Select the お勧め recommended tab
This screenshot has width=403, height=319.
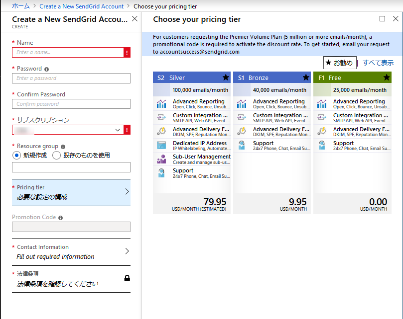click(340, 63)
